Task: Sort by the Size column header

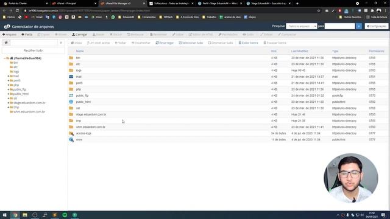Action: (x=274, y=51)
